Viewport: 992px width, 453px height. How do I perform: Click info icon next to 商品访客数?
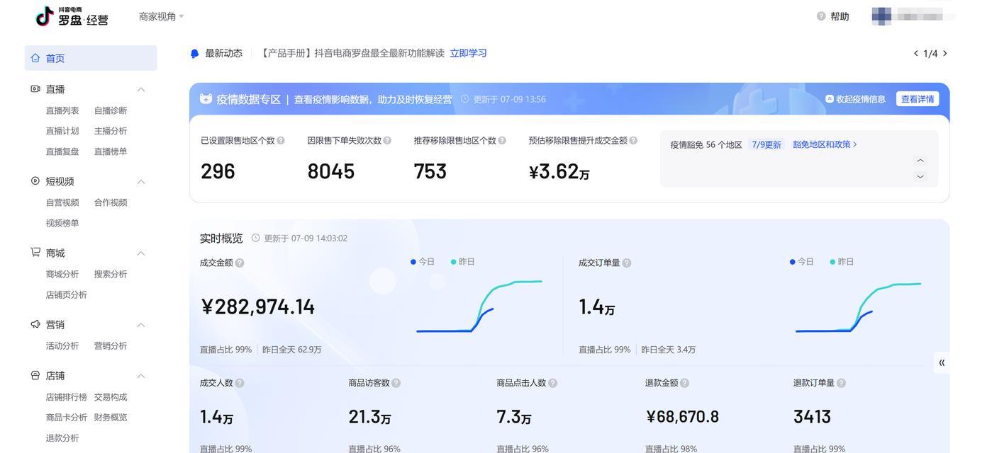click(396, 383)
